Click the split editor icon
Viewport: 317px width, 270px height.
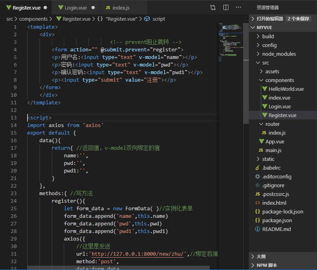coord(226,8)
